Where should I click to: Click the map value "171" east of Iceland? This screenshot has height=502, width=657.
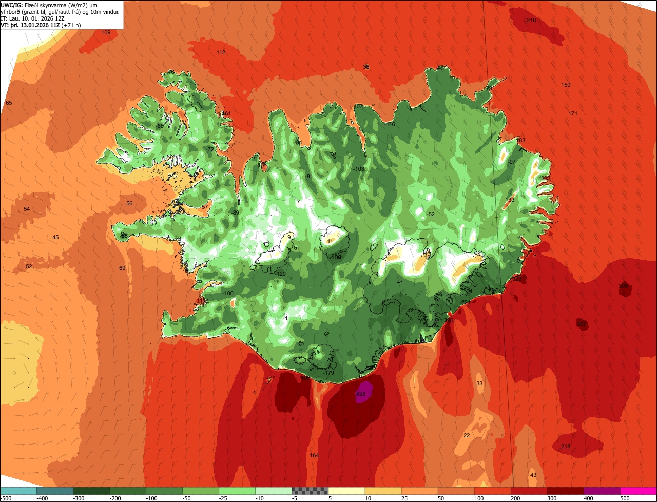(x=573, y=113)
